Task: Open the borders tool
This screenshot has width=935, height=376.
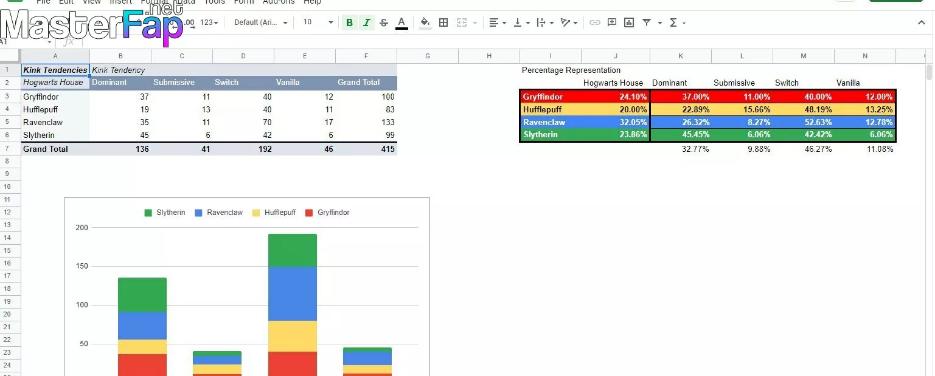Action: (x=443, y=22)
